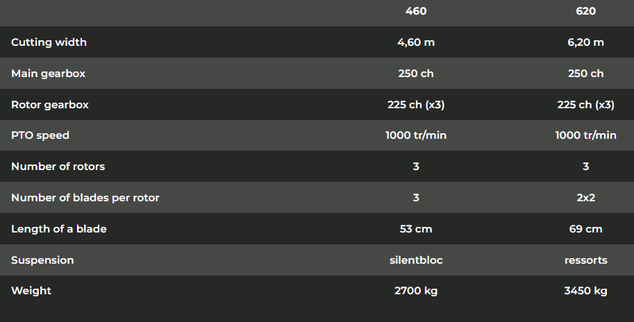Viewport: 634px width, 322px height.
Task: Click the PTO speed row label
Action: (x=40, y=135)
